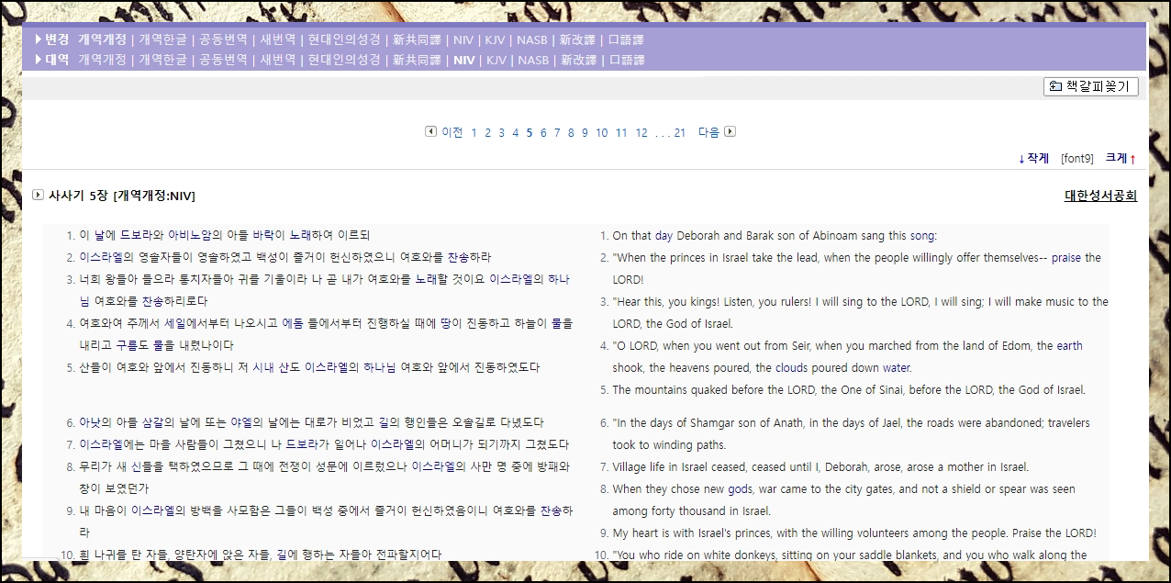1171x583 pixels.
Task: Switch version to 현대인의성경 in 변경 row
Action: (344, 39)
